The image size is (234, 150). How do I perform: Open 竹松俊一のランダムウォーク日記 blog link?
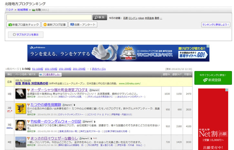click(56, 122)
